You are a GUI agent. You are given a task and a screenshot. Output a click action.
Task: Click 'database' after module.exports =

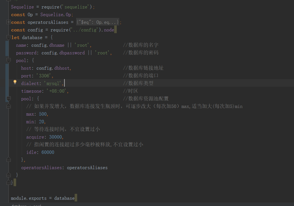click(x=64, y=198)
